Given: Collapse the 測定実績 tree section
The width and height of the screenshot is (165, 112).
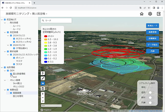Looking at the screenshot, I should tap(5, 33).
